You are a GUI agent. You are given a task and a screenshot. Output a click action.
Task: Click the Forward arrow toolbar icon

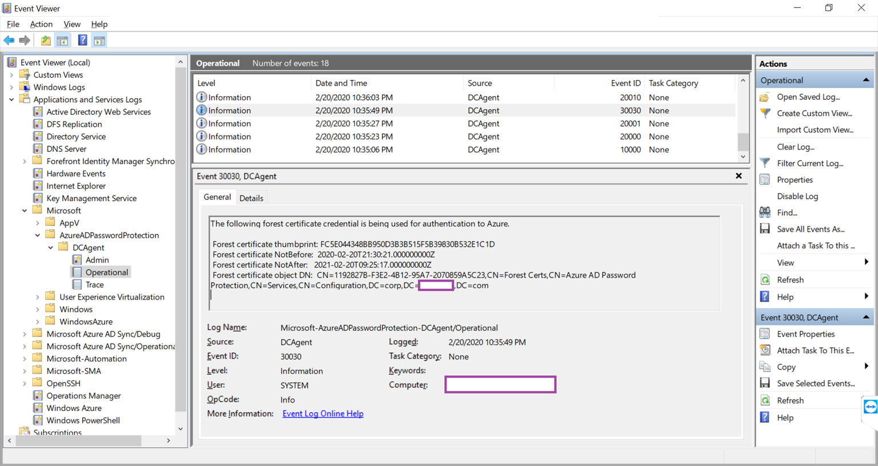(25, 41)
